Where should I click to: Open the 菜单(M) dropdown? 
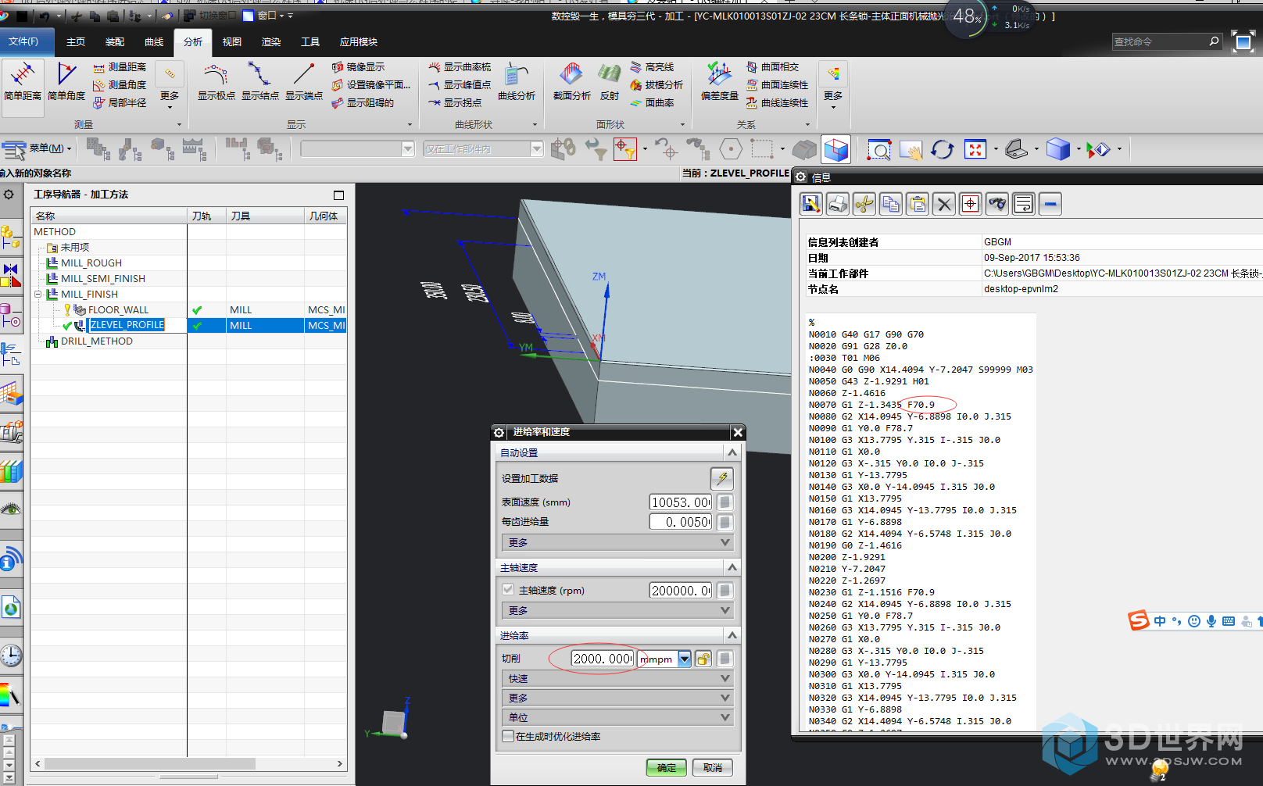[50, 148]
